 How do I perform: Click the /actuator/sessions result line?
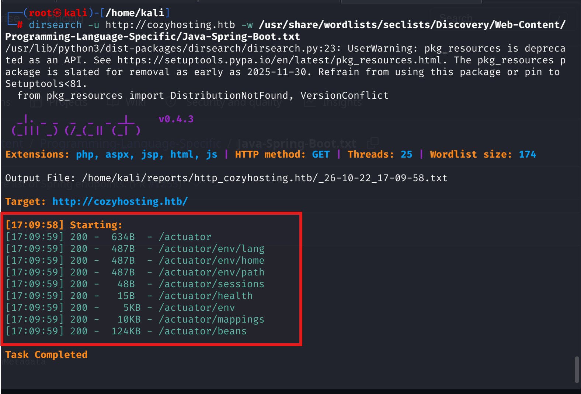tap(135, 284)
